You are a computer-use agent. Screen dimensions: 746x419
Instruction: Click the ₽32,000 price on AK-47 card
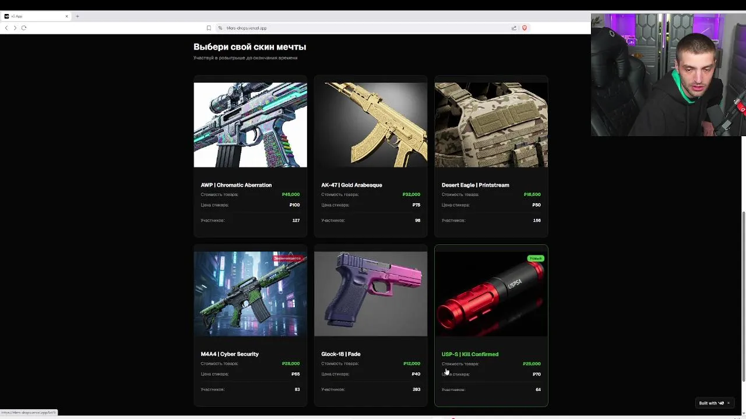[x=411, y=194]
